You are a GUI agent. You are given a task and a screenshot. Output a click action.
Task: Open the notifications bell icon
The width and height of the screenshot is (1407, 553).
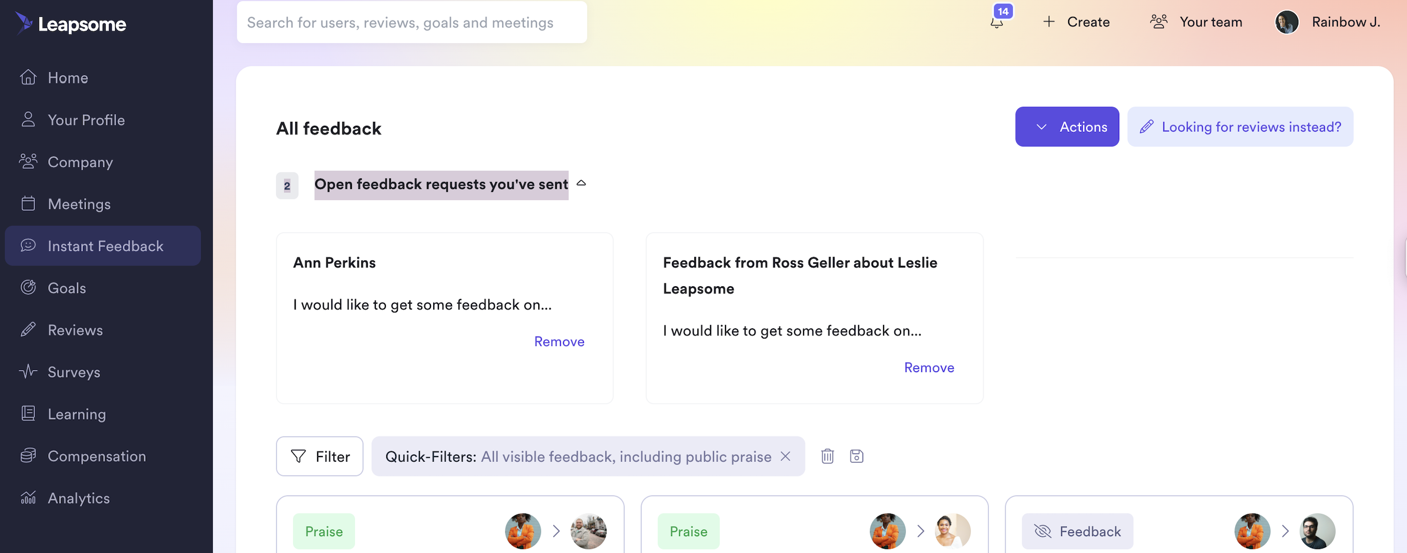coord(997,23)
